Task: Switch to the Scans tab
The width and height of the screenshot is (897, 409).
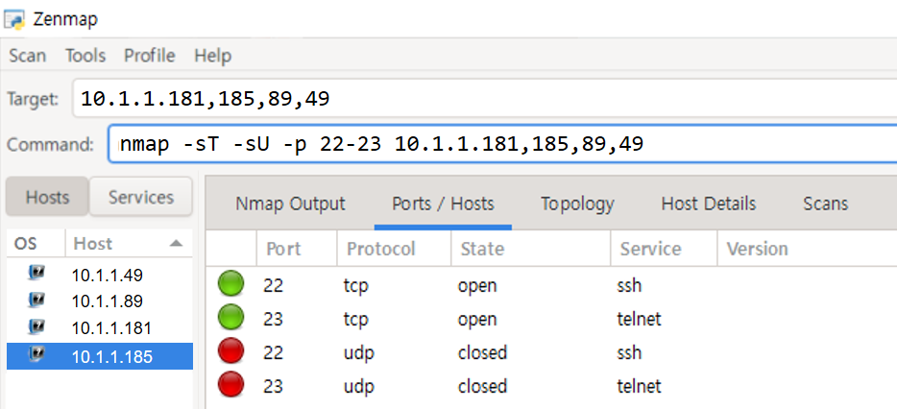Action: pyautogui.click(x=825, y=204)
